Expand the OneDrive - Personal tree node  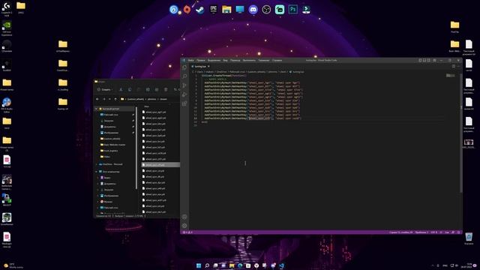[x=96, y=164]
